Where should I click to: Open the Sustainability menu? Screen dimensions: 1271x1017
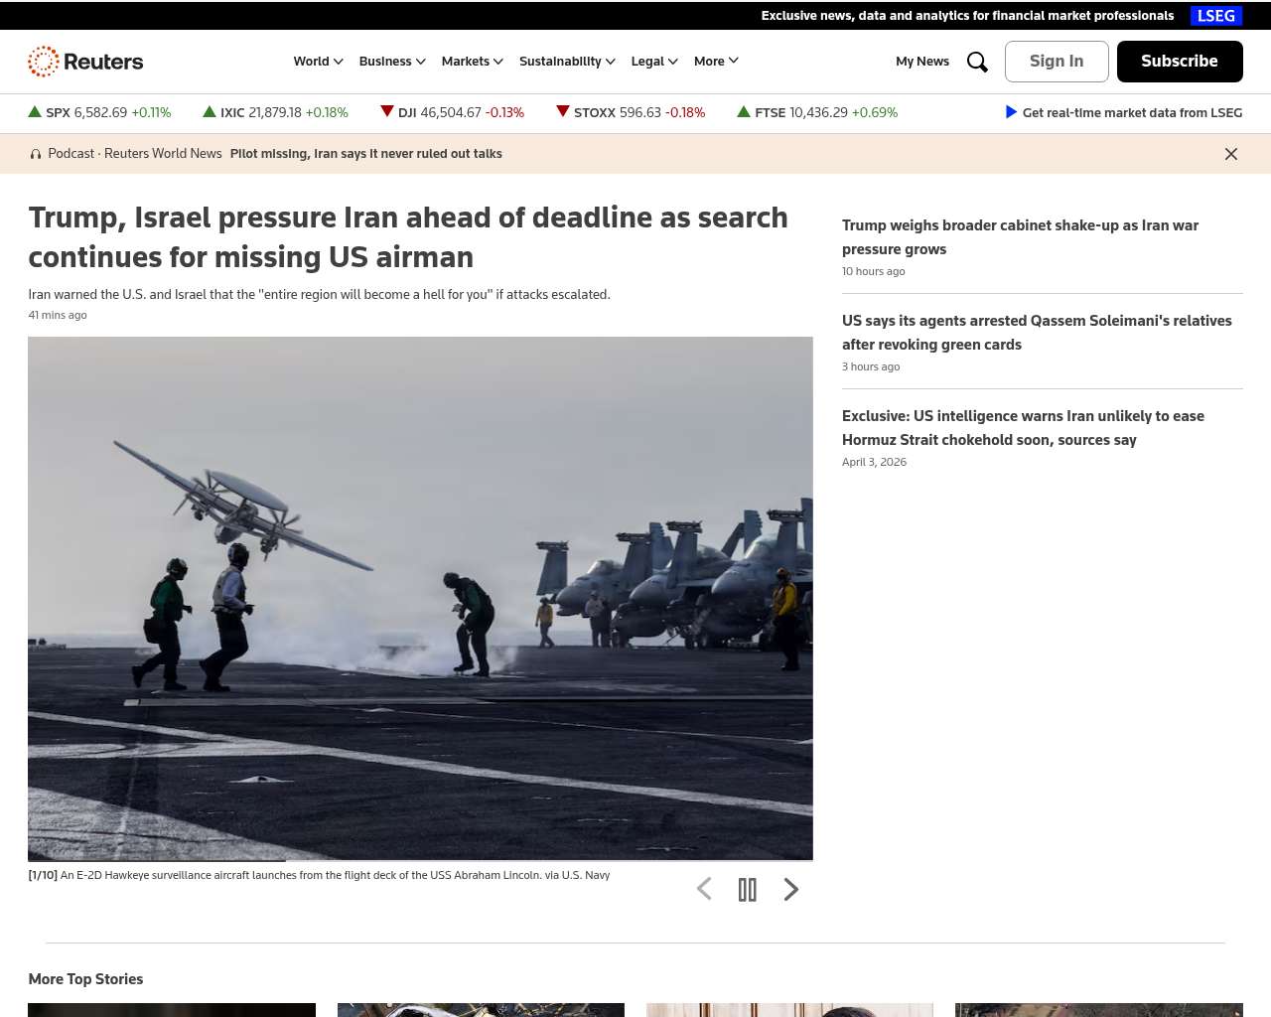[567, 62]
